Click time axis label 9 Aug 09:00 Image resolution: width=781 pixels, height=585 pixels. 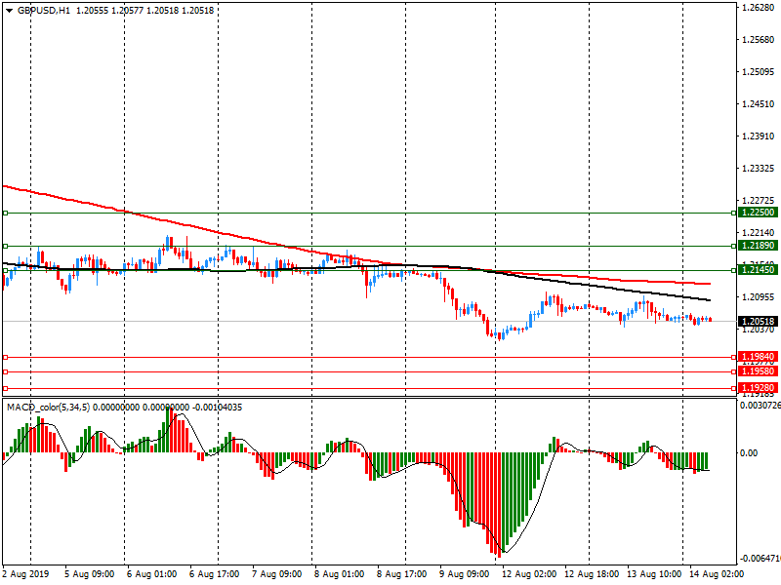coord(465,574)
